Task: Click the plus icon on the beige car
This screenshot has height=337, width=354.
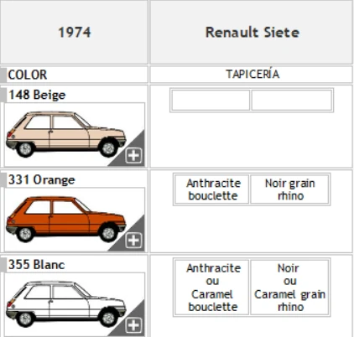Action: point(133,156)
